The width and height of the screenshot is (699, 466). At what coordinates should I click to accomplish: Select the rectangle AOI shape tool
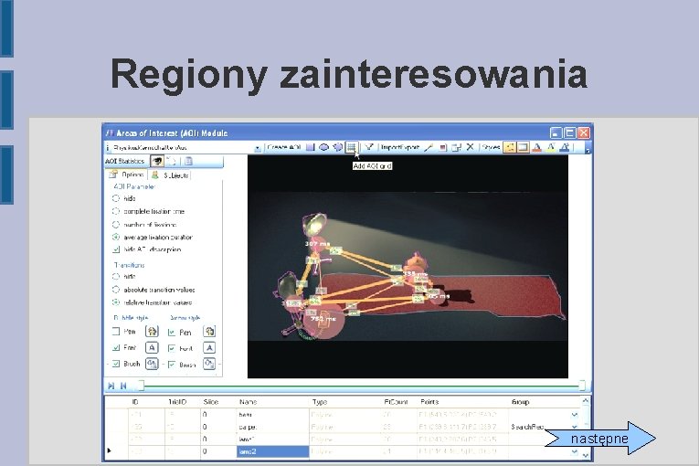[311, 147]
